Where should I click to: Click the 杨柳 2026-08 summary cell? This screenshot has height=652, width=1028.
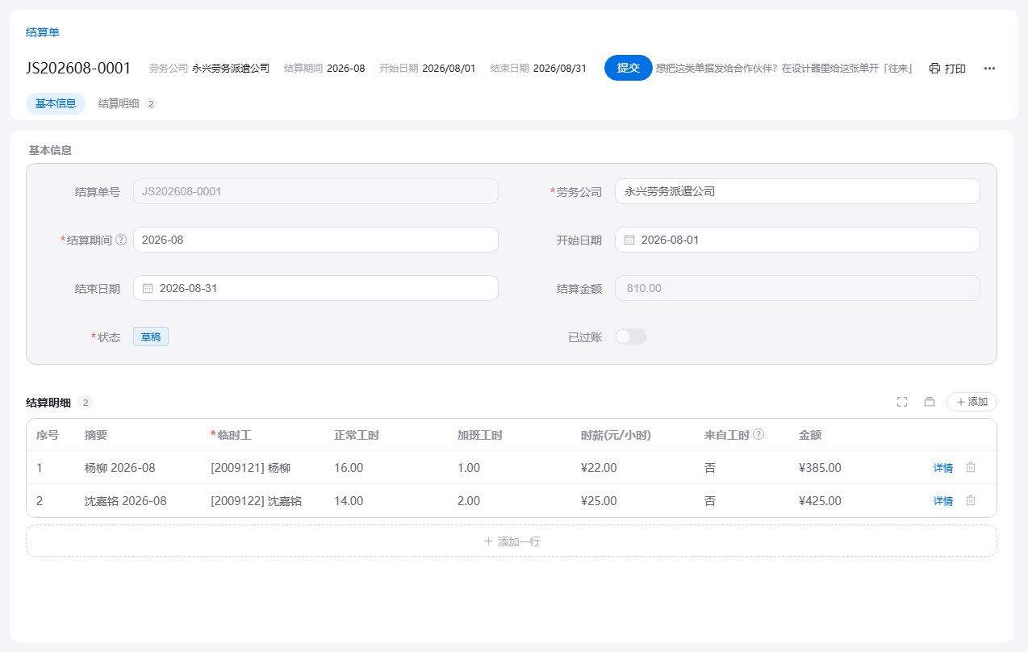(120, 468)
